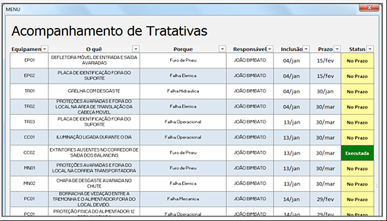This screenshot has height=221, width=387.
Task: Open the O quê column filter dropdown
Action: tap(136, 49)
